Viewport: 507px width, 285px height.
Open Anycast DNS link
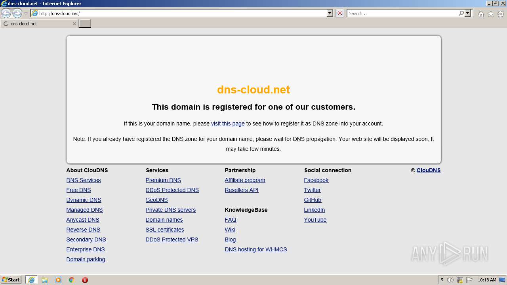[83, 220]
